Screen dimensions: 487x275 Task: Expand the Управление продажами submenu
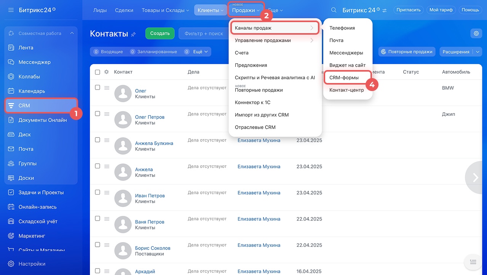(275, 40)
